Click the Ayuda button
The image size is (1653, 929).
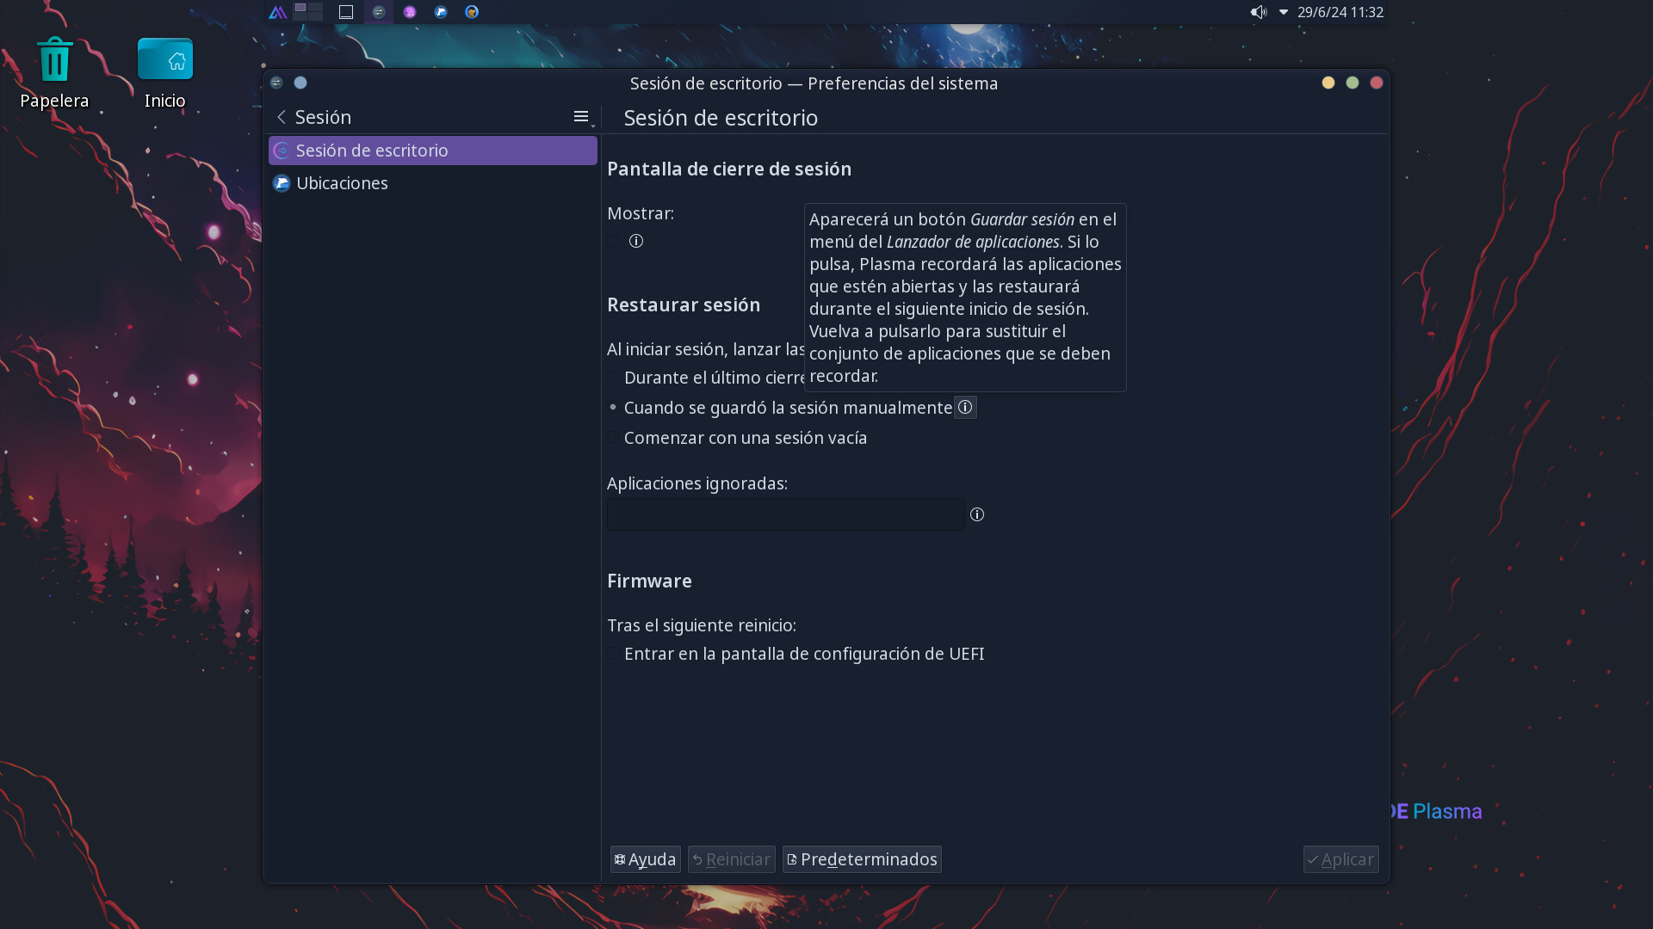coord(645,859)
